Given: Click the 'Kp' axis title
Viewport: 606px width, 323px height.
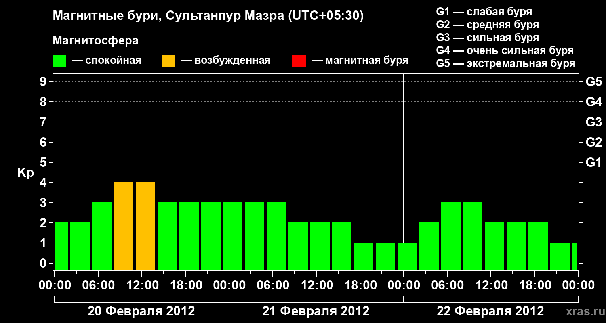Looking at the screenshot, I should click(25, 173).
